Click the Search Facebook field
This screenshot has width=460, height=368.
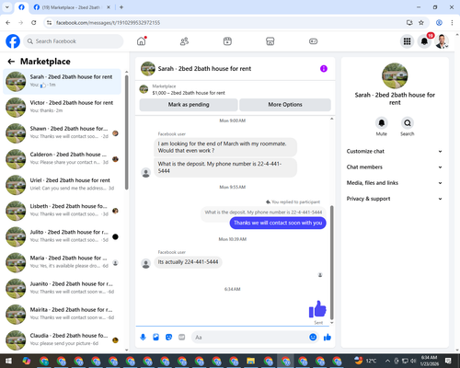(x=74, y=41)
